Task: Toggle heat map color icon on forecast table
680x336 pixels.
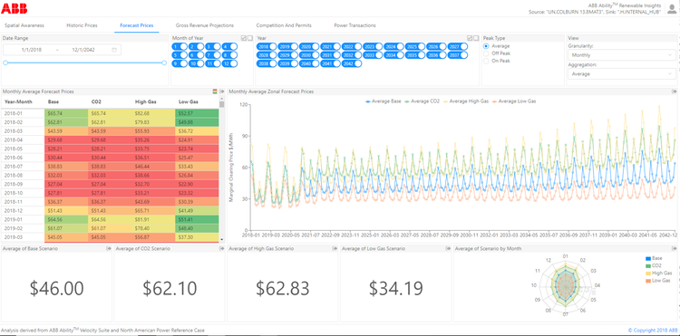Action: pos(215,91)
